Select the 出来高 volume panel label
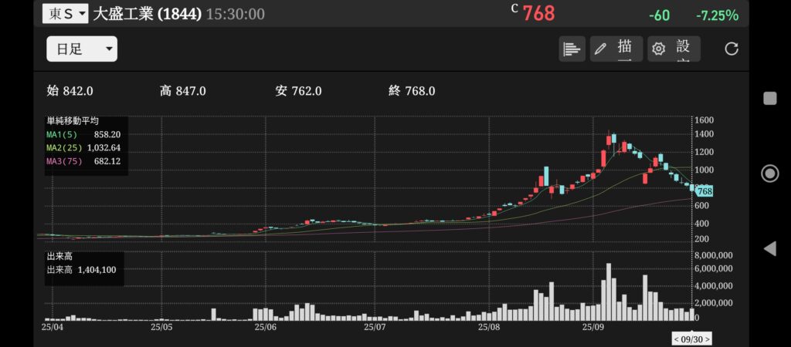The height and width of the screenshot is (347, 791). click(59, 257)
